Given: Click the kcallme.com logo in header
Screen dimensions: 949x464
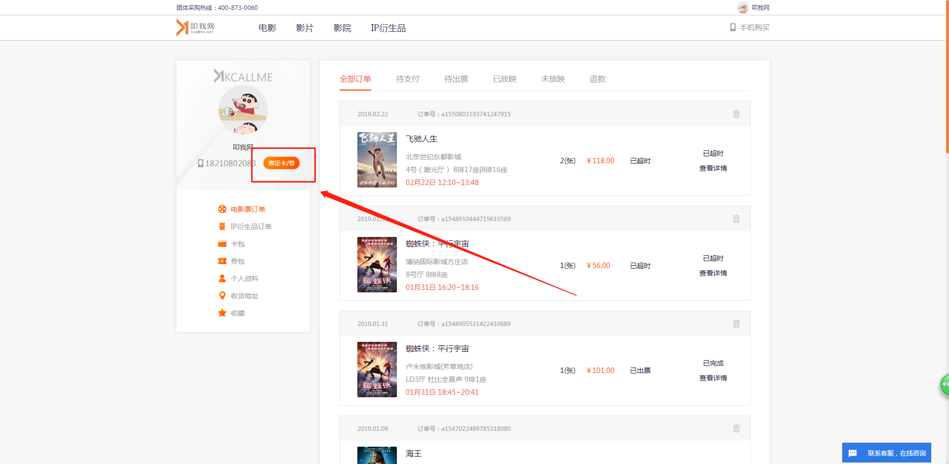Looking at the screenshot, I should coord(195,27).
